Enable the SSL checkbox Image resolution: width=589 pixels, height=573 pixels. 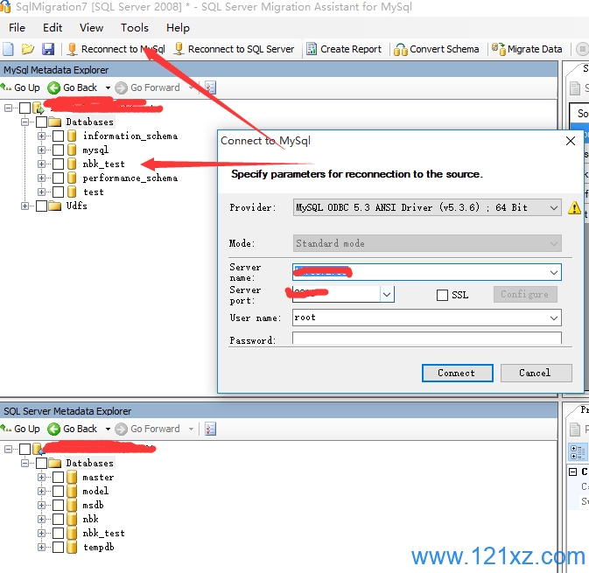coord(442,295)
